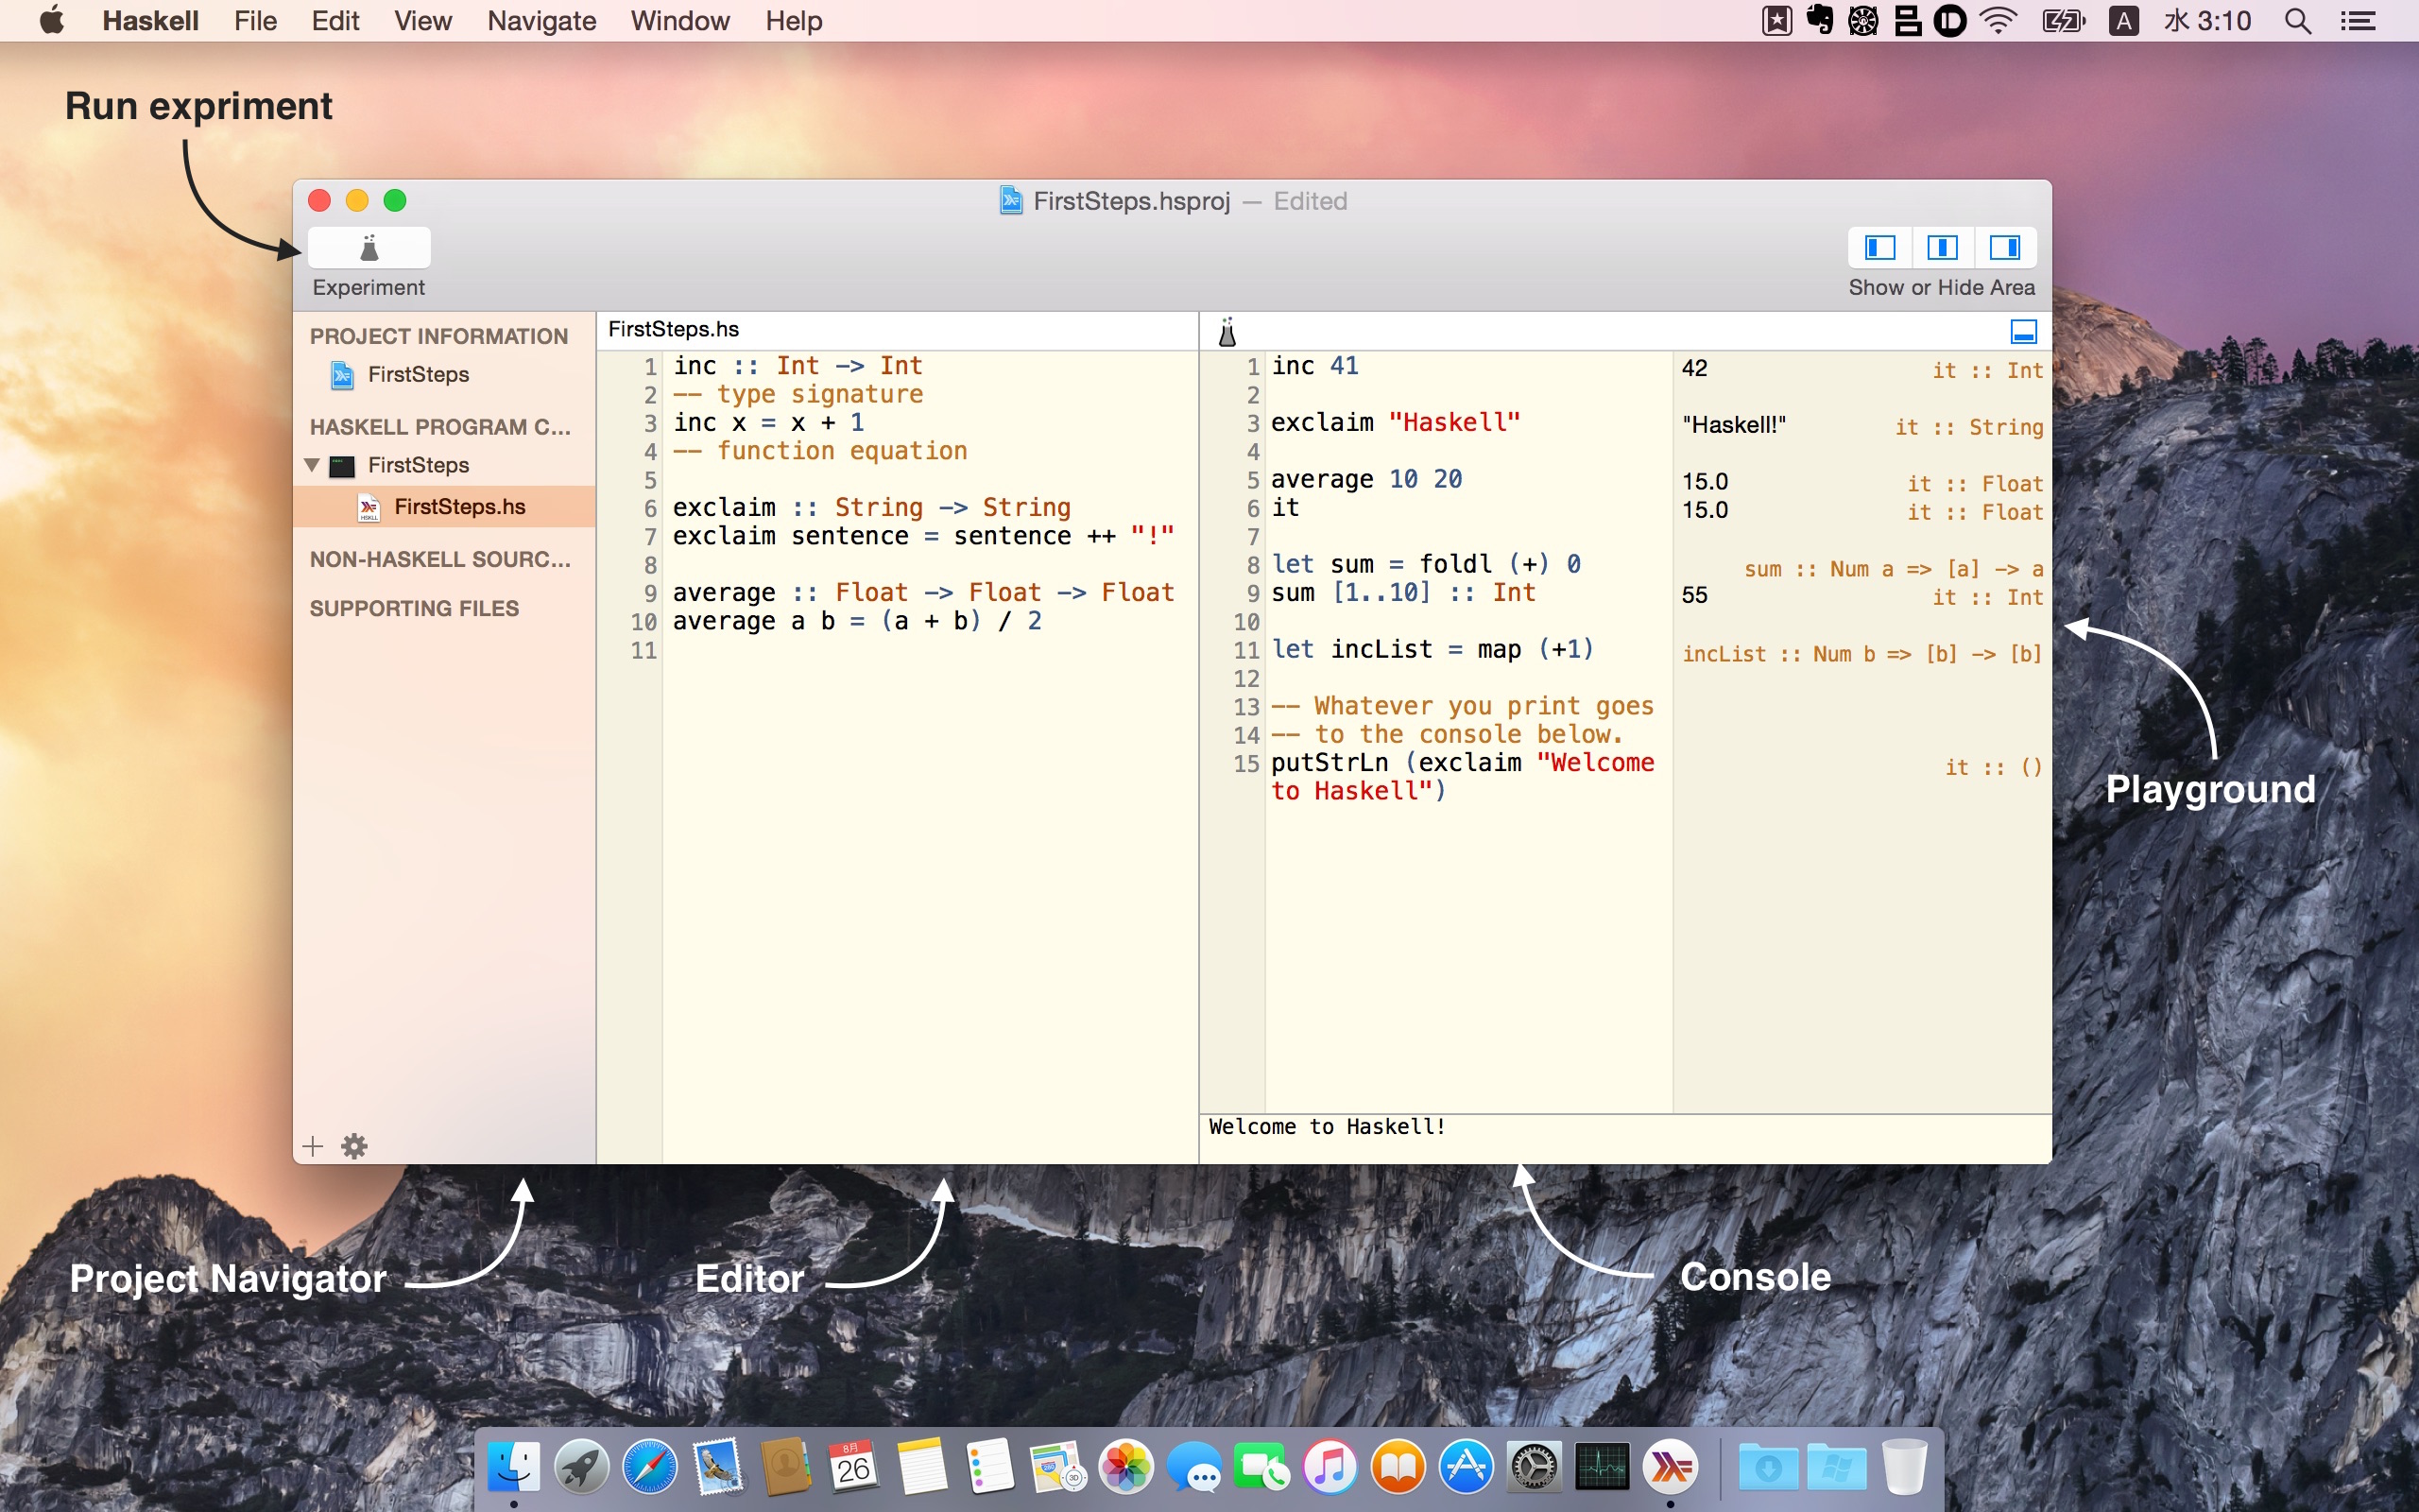Toggle the console pane button in the playground

tap(2023, 331)
